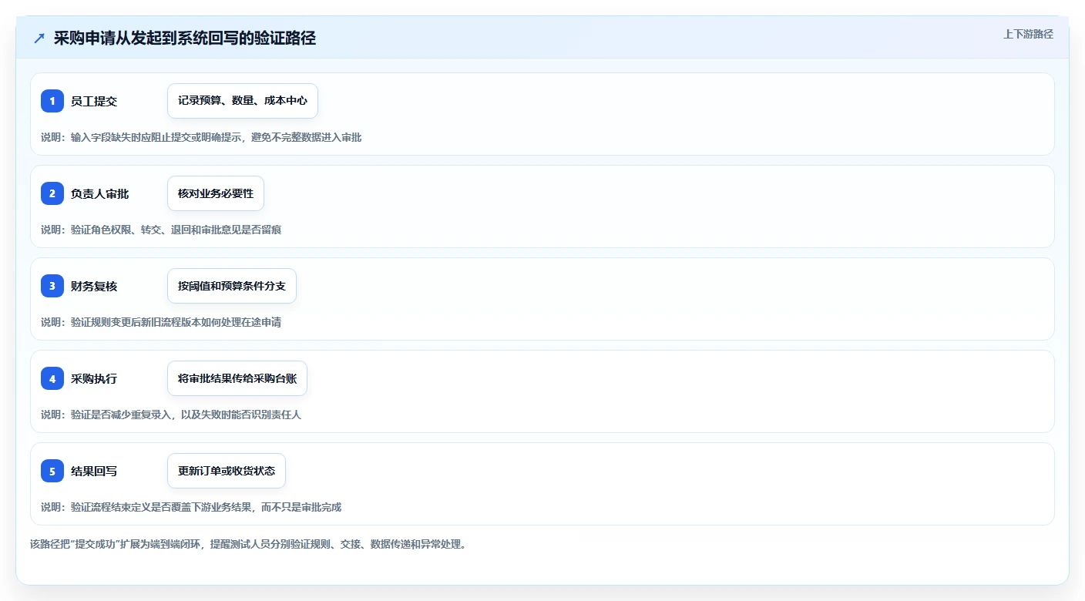Click the 上下游路径 label in header

point(1028,34)
